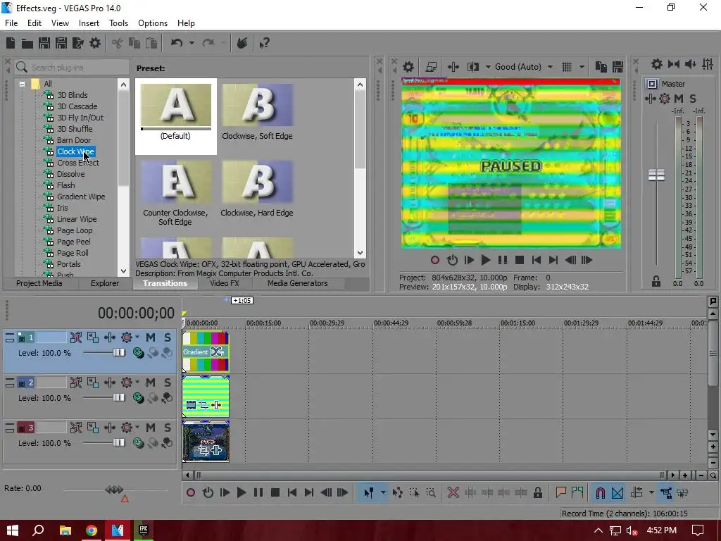This screenshot has height=541, width=721.
Task: Click the Gradient transition on the track 1 clip
Action: click(x=205, y=352)
